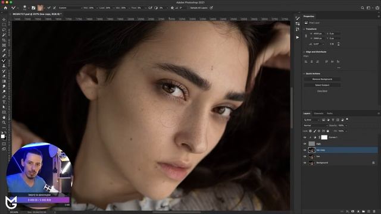Image resolution: width=381 pixels, height=214 pixels.
Task: Select the History Brush tool
Action: click(x=4, y=71)
